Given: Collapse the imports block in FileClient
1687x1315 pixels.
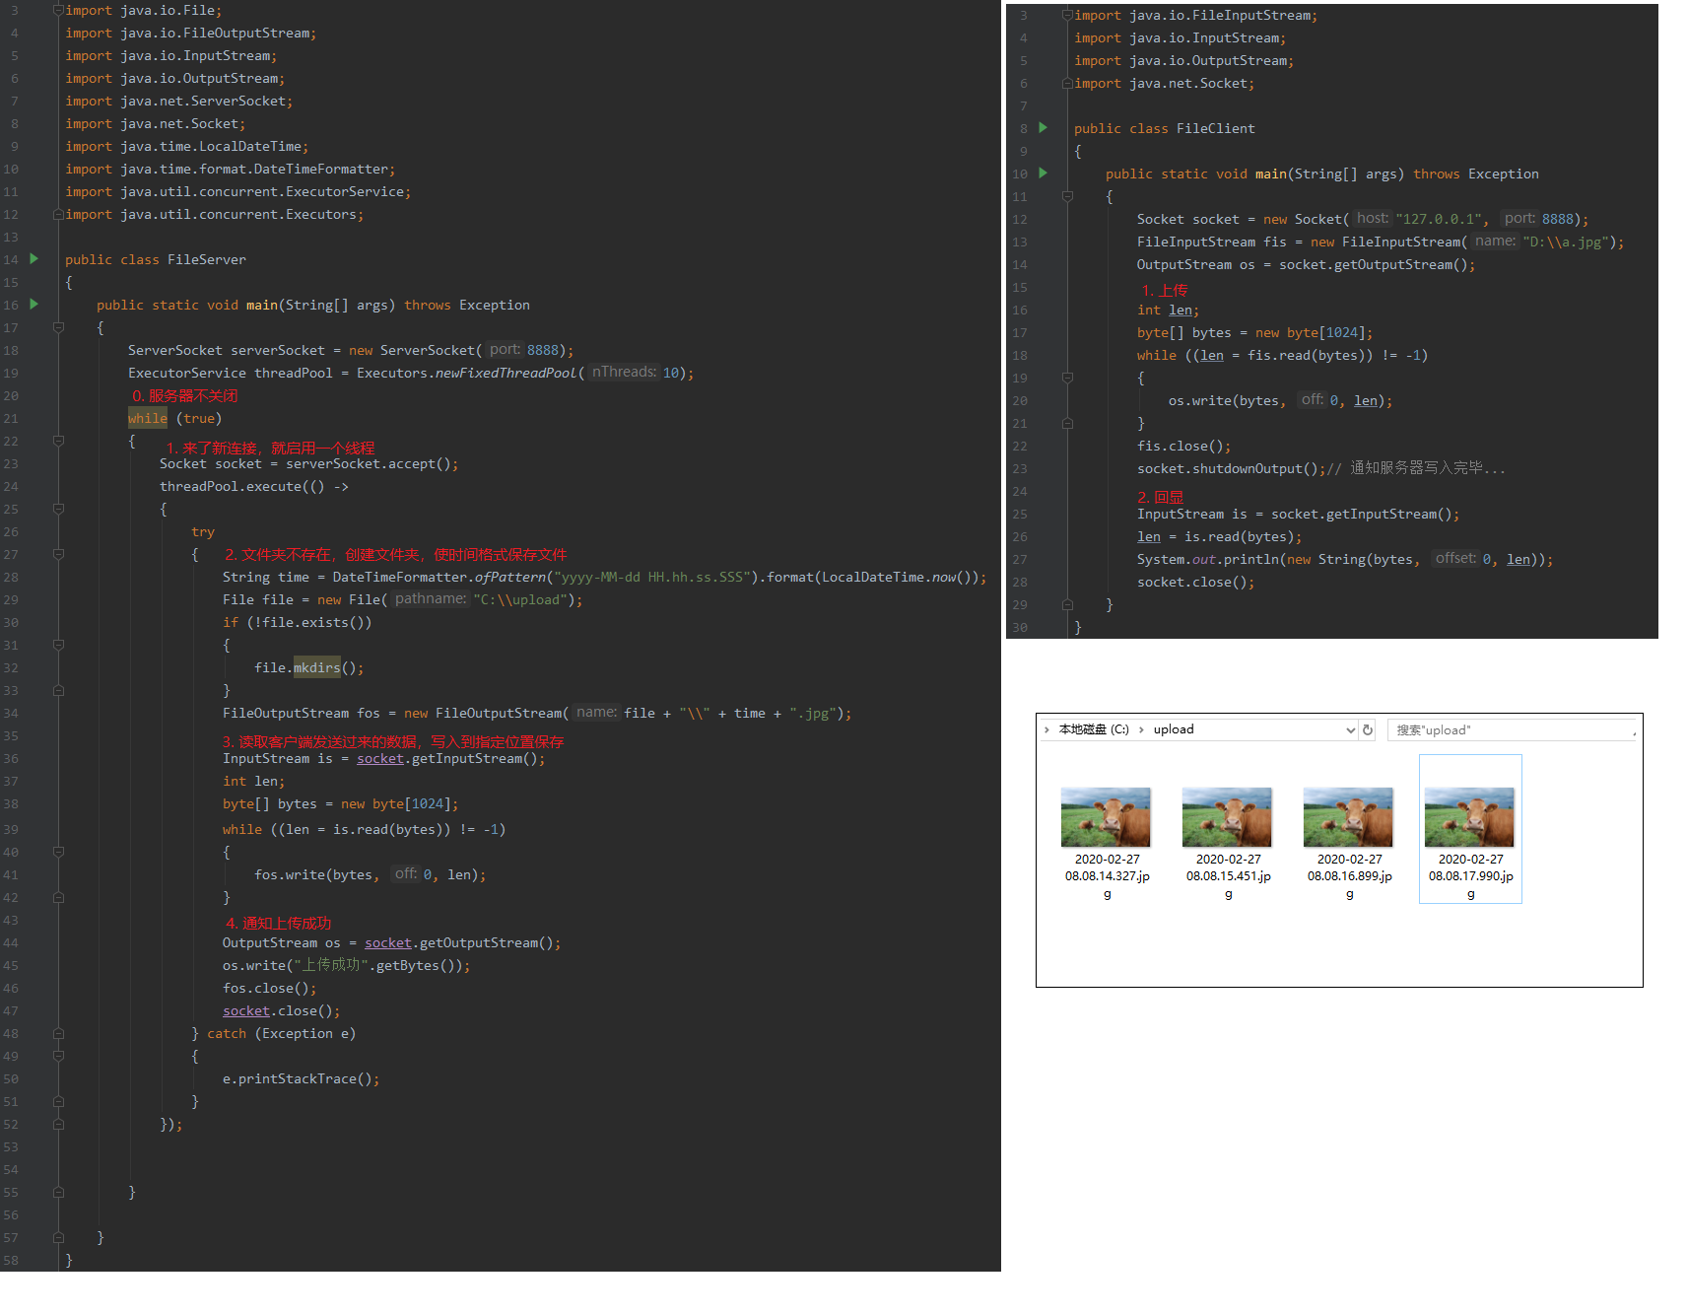Looking at the screenshot, I should point(1067,16).
